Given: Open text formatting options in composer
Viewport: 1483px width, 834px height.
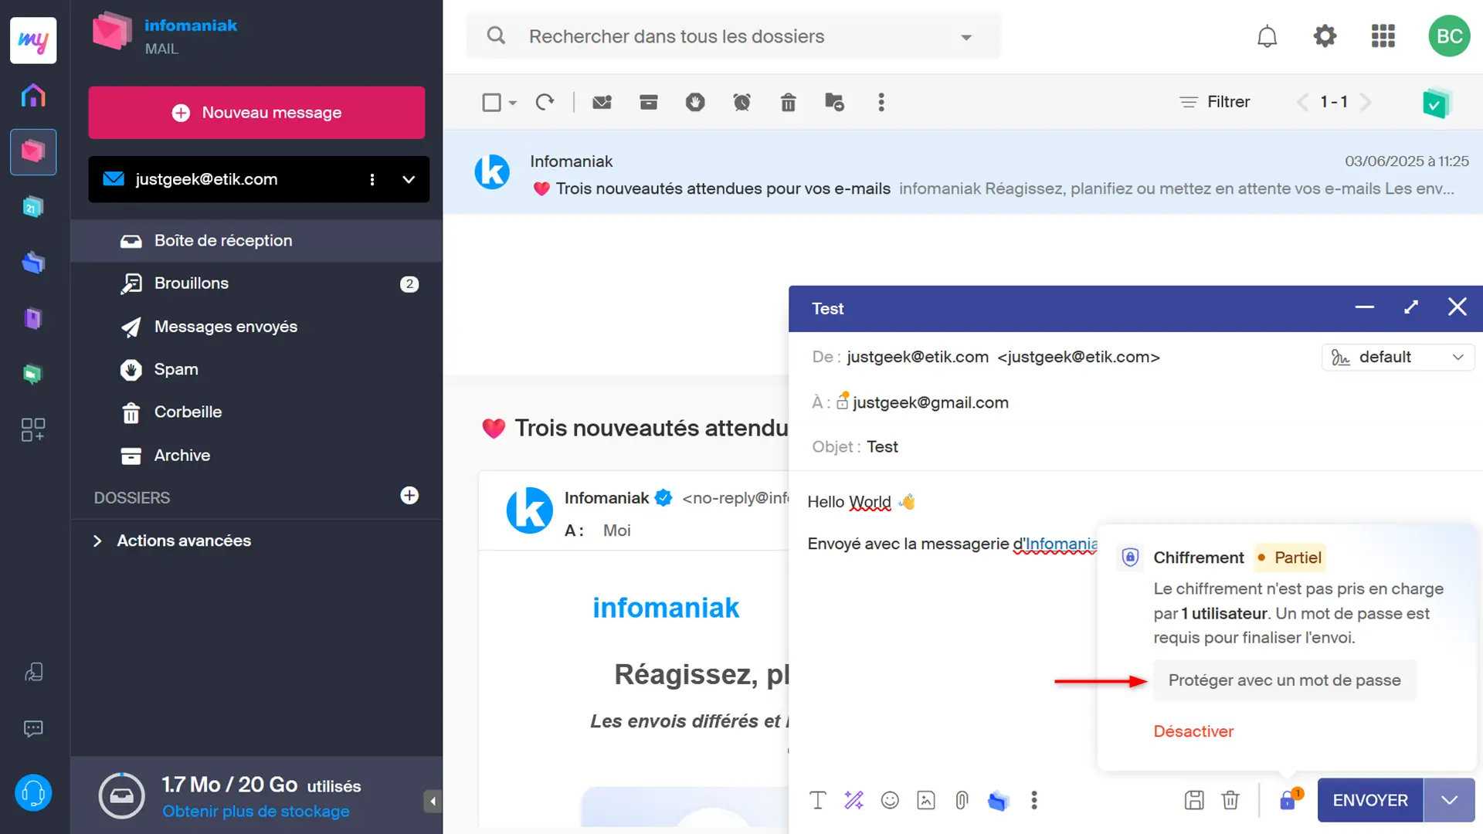Looking at the screenshot, I should [x=817, y=800].
